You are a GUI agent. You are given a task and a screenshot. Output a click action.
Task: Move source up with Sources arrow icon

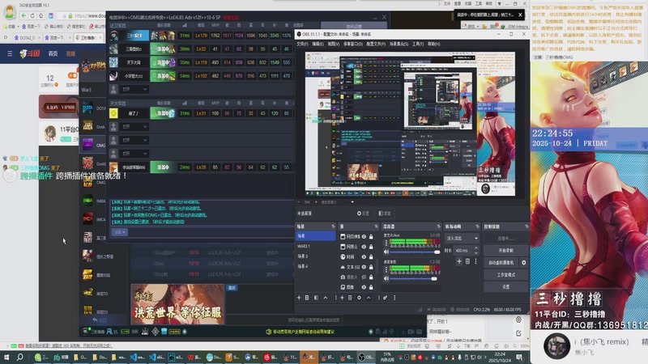(369, 298)
